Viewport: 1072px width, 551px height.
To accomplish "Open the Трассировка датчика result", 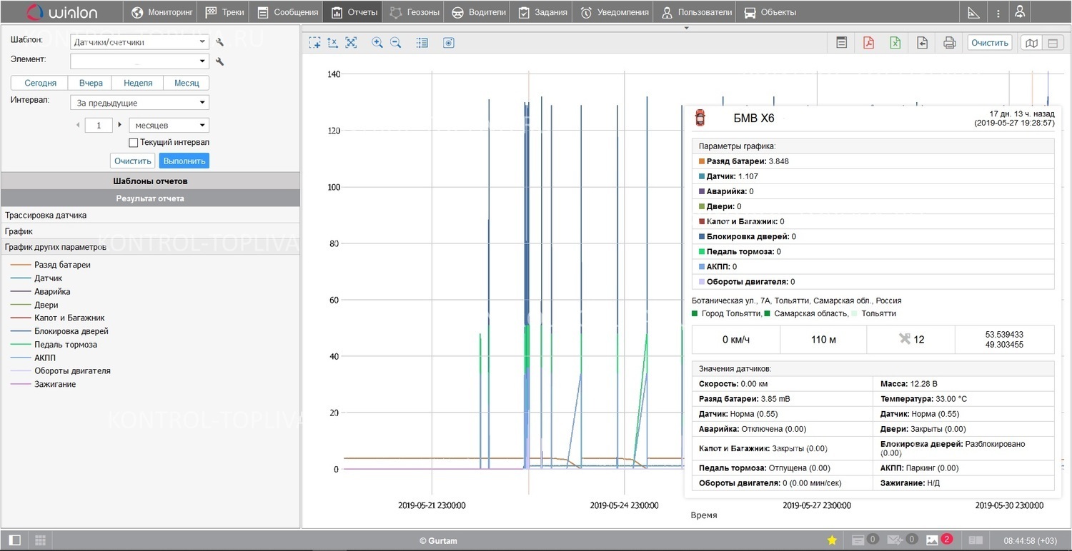I will point(150,215).
